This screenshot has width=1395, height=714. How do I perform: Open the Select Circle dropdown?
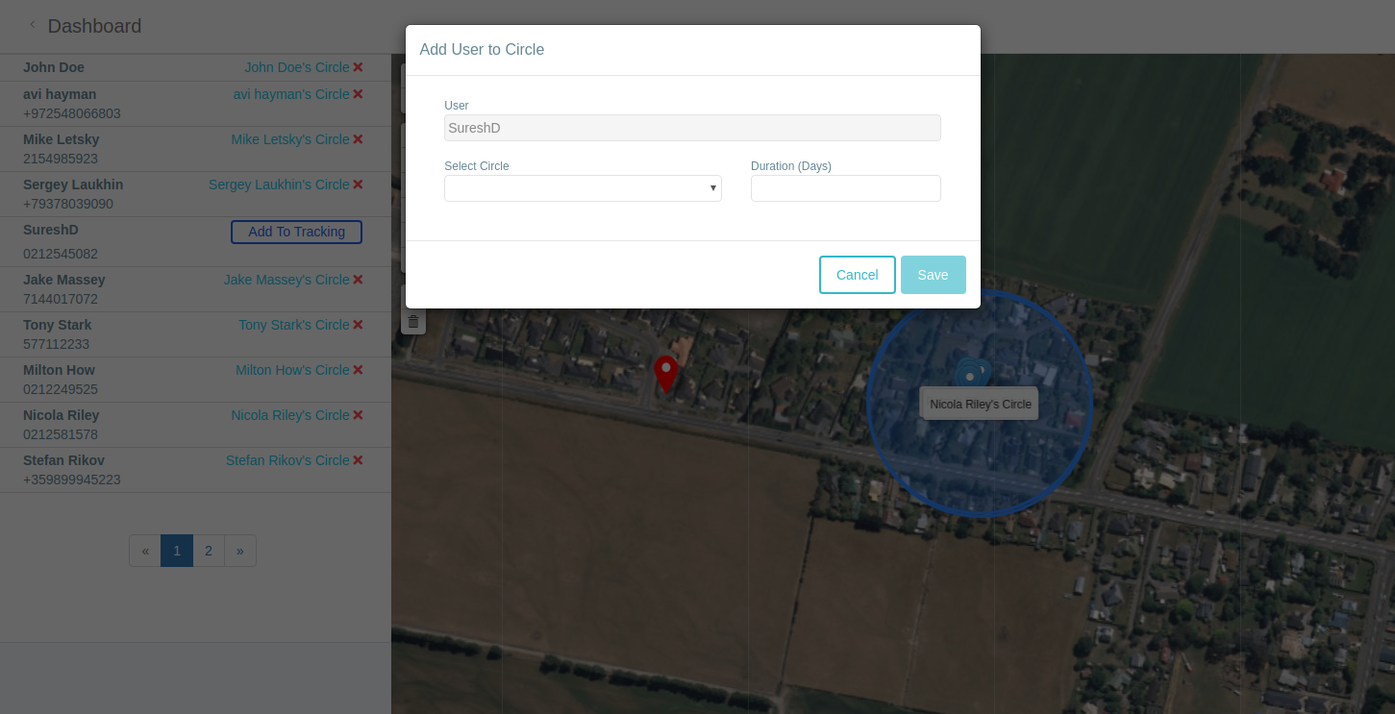(x=583, y=188)
